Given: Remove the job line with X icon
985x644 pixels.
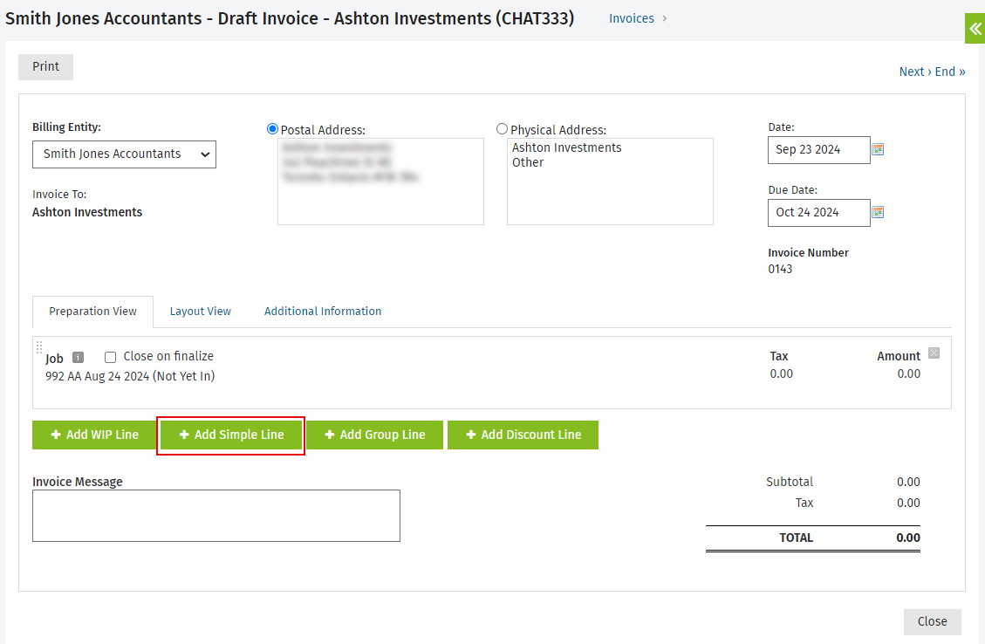Looking at the screenshot, I should [x=934, y=353].
